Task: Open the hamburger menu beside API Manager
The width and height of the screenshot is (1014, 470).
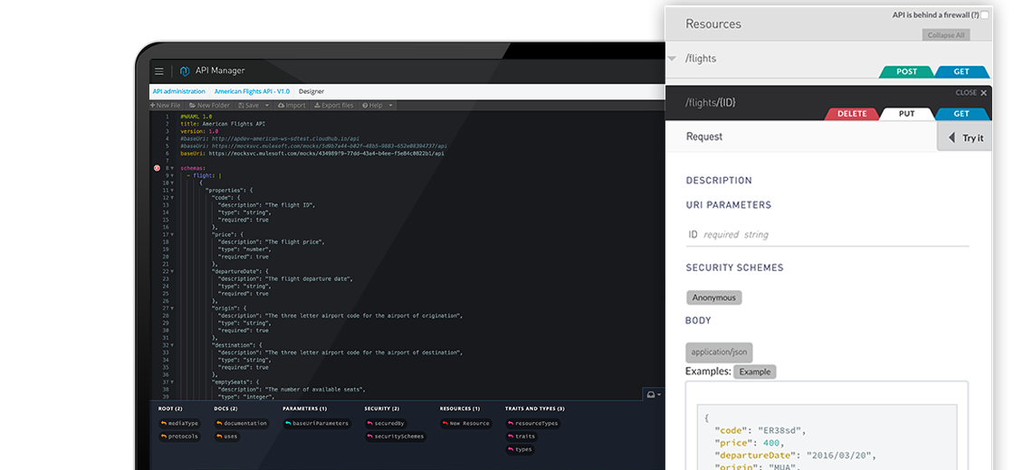Action: coord(159,70)
